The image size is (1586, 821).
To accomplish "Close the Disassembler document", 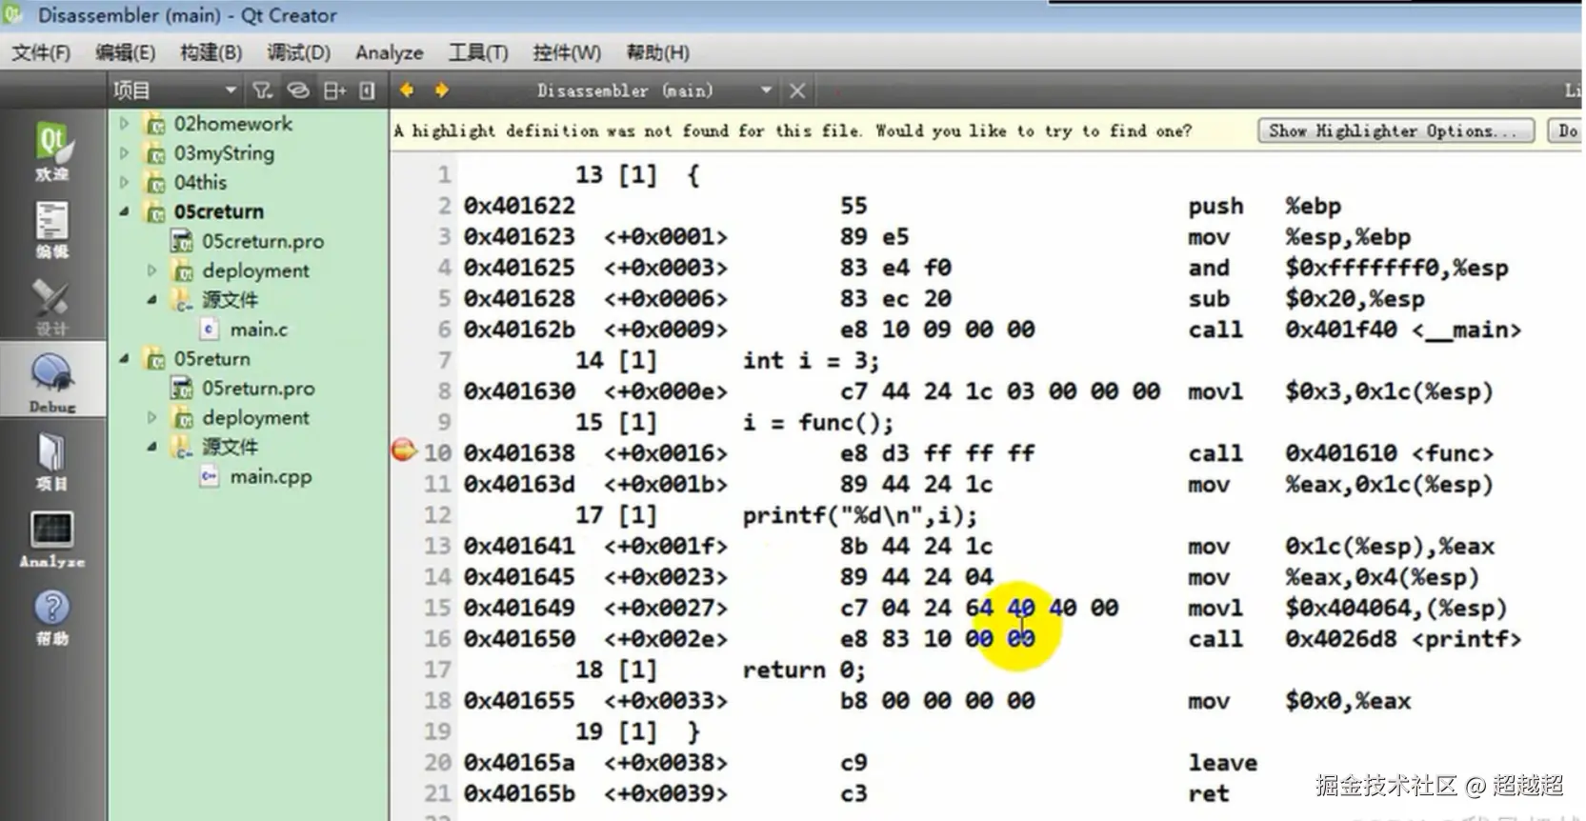I will [797, 90].
